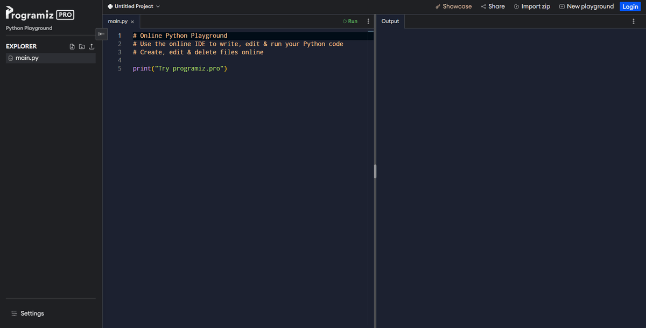This screenshot has height=328, width=646.
Task: Click the Share button
Action: click(493, 6)
